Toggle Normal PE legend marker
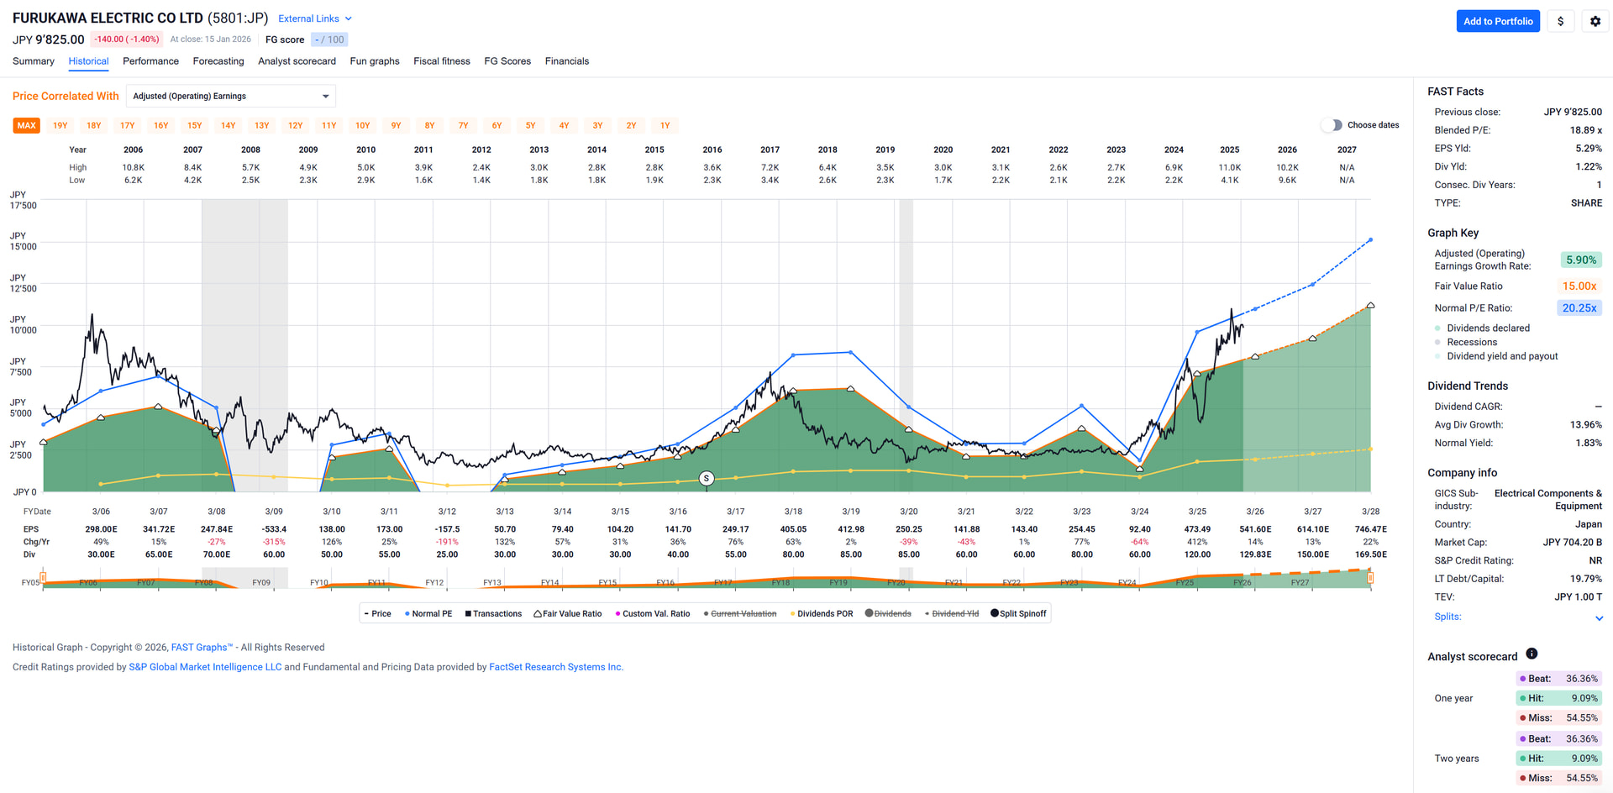Viewport: 1613px width, 793px height. [407, 614]
